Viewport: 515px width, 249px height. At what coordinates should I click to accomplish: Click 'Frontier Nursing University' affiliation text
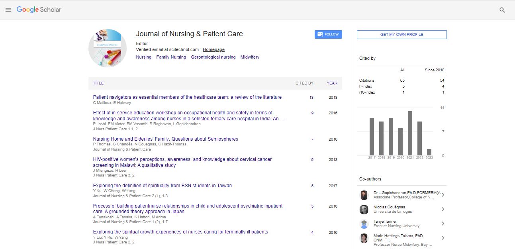(397, 226)
